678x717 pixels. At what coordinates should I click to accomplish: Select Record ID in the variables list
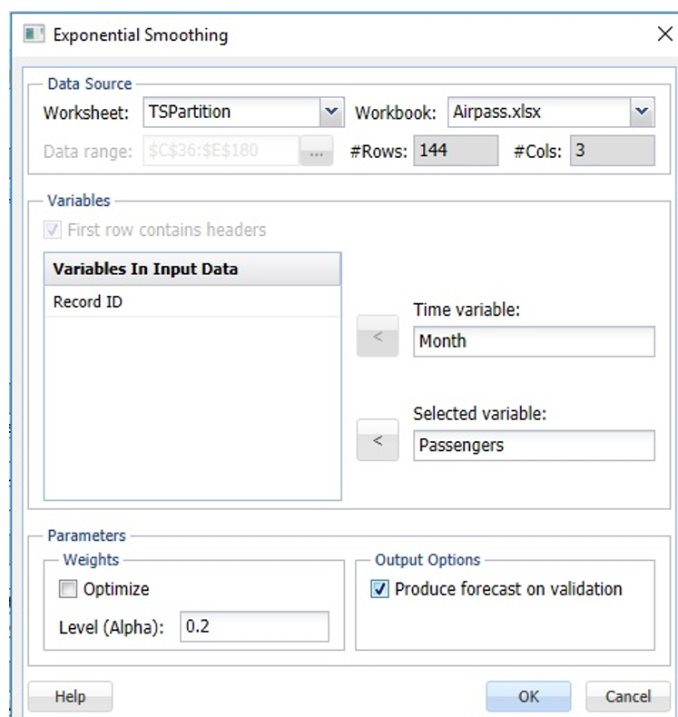[88, 302]
